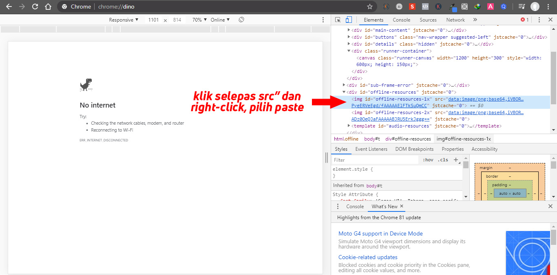Collapse the offline-resources div node
557x275 pixels.
point(344,92)
